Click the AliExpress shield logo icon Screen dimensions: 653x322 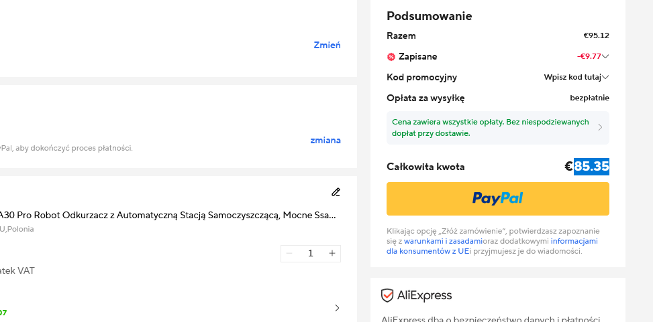[x=387, y=295]
